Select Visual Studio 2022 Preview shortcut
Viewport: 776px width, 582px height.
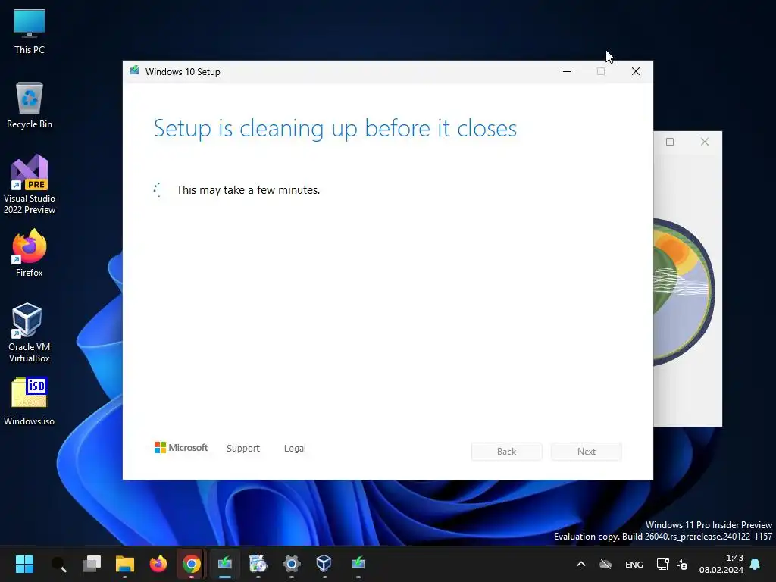click(x=30, y=185)
